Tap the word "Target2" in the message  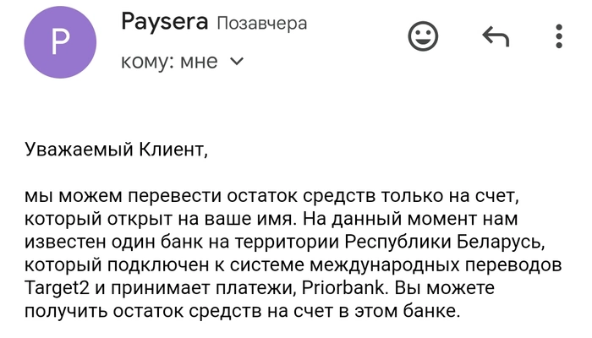(57, 288)
